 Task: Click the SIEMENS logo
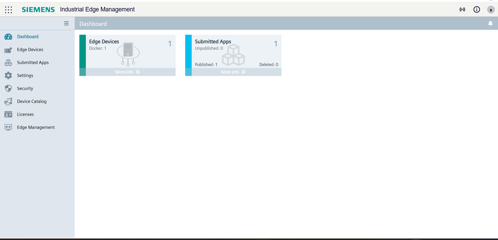click(38, 10)
